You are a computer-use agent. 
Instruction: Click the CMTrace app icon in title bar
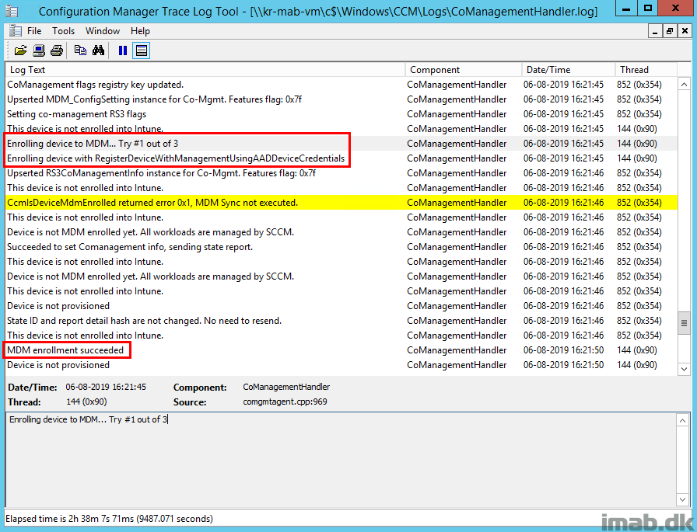pyautogui.click(x=12, y=11)
